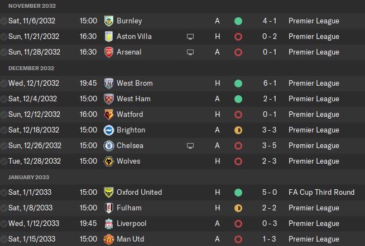Collapse the December 2032 month header

(x=31, y=68)
